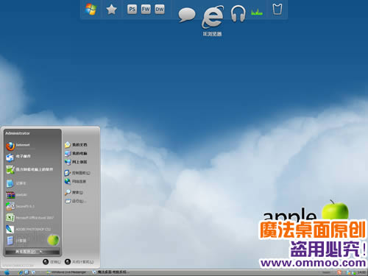Open Adobe Photoshop CS2 from Start menu
Screen dimensions: 368x276
point(28,229)
